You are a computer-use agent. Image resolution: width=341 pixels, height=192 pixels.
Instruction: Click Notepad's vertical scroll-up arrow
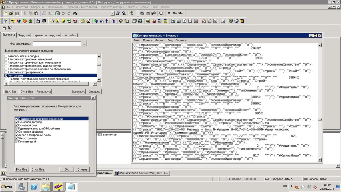[x=320, y=45]
